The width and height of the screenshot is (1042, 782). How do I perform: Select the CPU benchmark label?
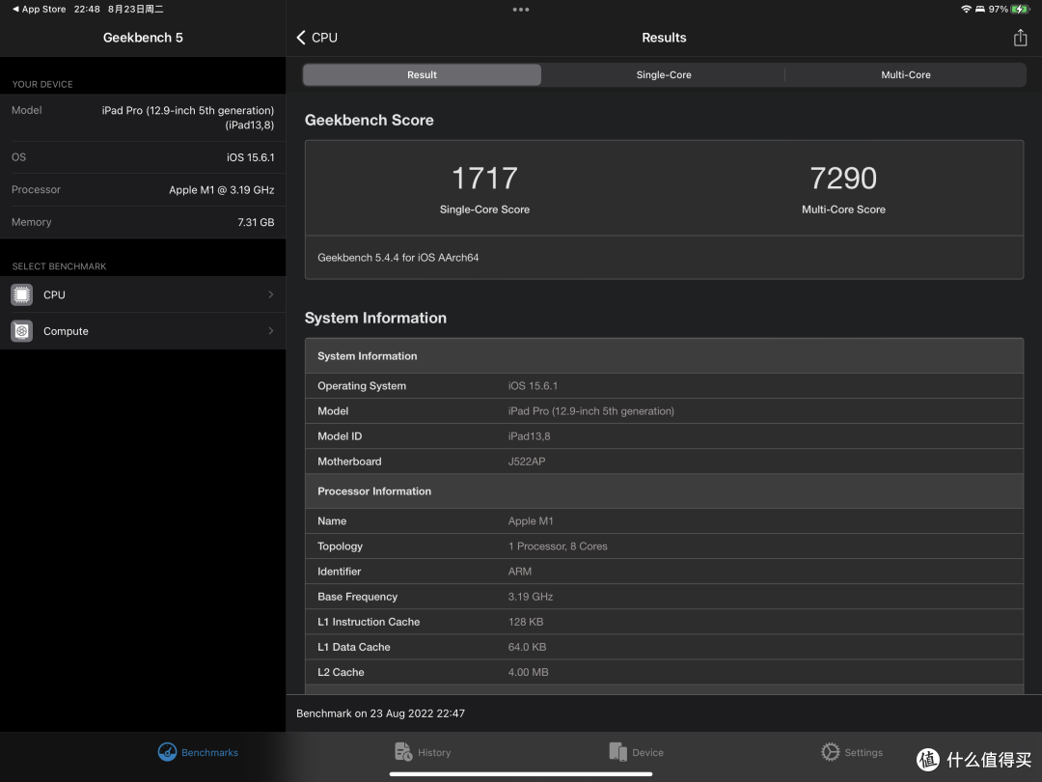coord(54,294)
